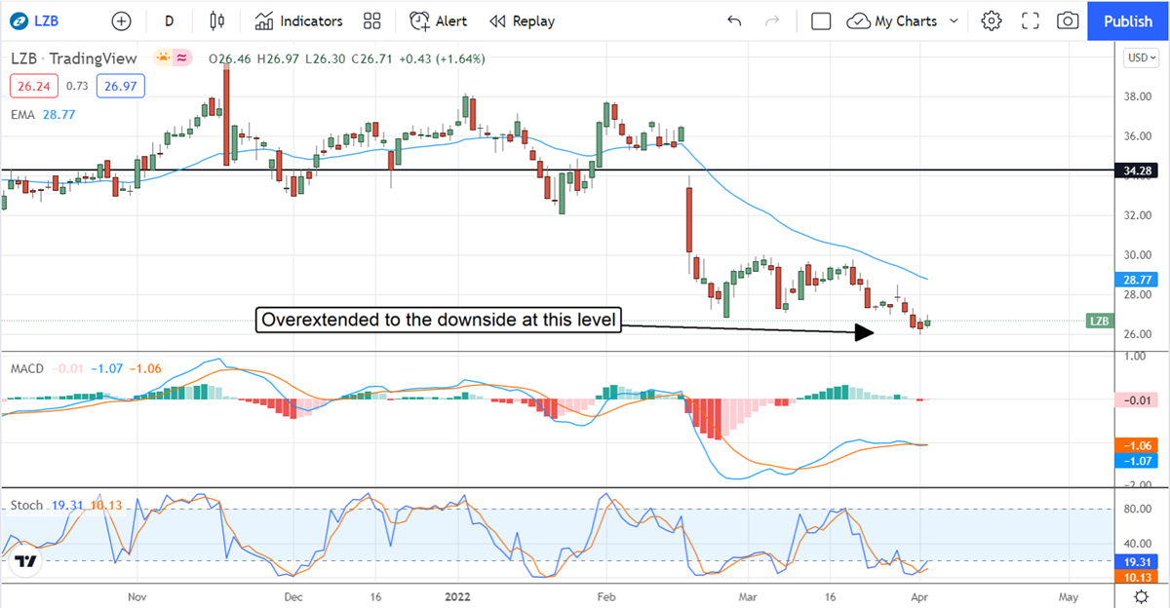Click the green LZB price axis label
Screen dimensions: 1170x608
click(1098, 321)
